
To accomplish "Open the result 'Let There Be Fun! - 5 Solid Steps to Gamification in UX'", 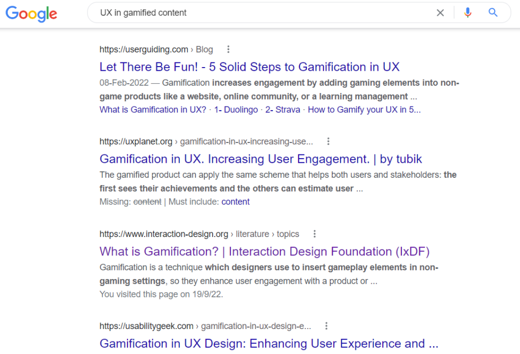I will [249, 67].
